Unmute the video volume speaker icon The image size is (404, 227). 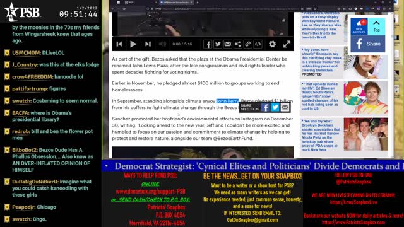tap(162, 44)
